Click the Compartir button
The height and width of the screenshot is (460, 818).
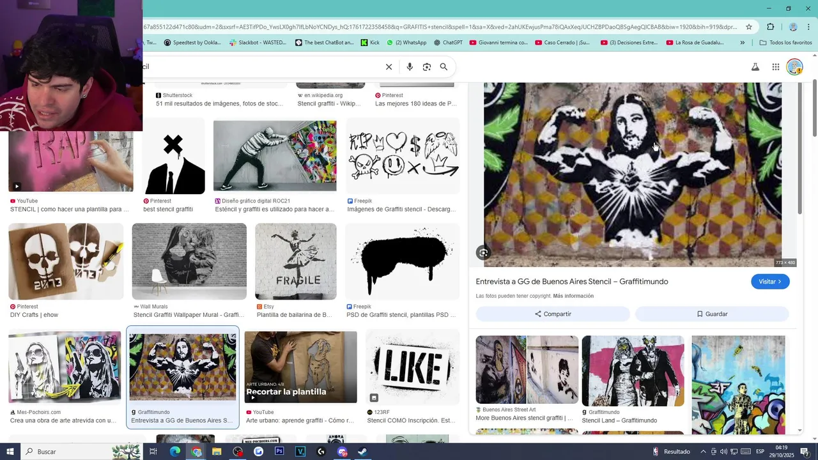(x=553, y=314)
